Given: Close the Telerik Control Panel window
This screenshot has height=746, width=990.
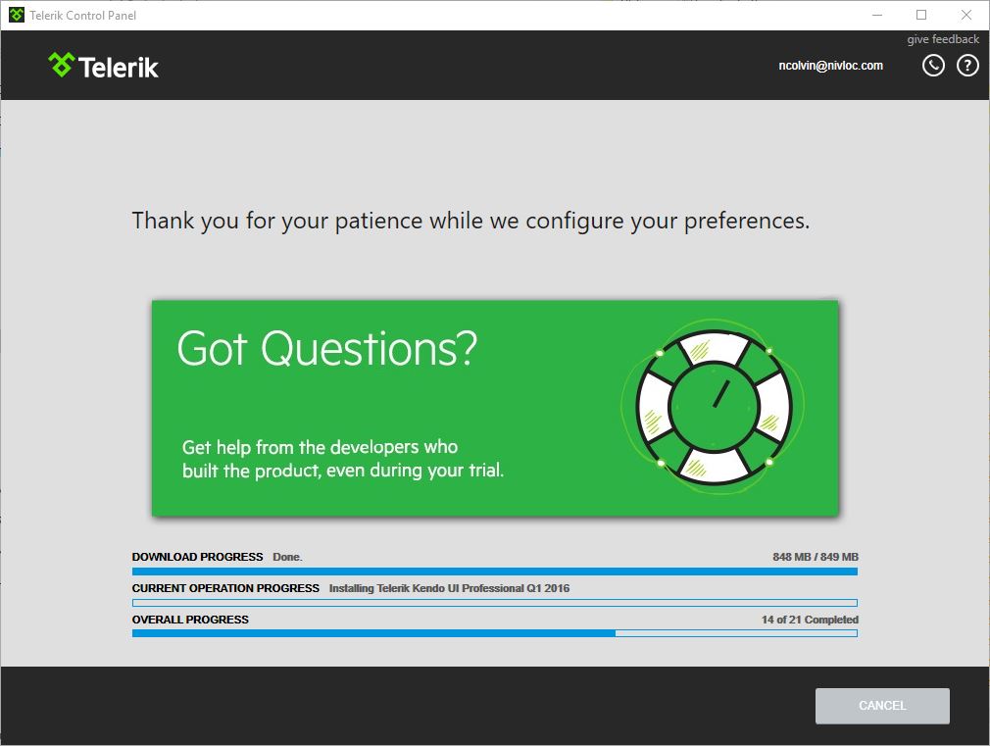Looking at the screenshot, I should tap(965, 15).
